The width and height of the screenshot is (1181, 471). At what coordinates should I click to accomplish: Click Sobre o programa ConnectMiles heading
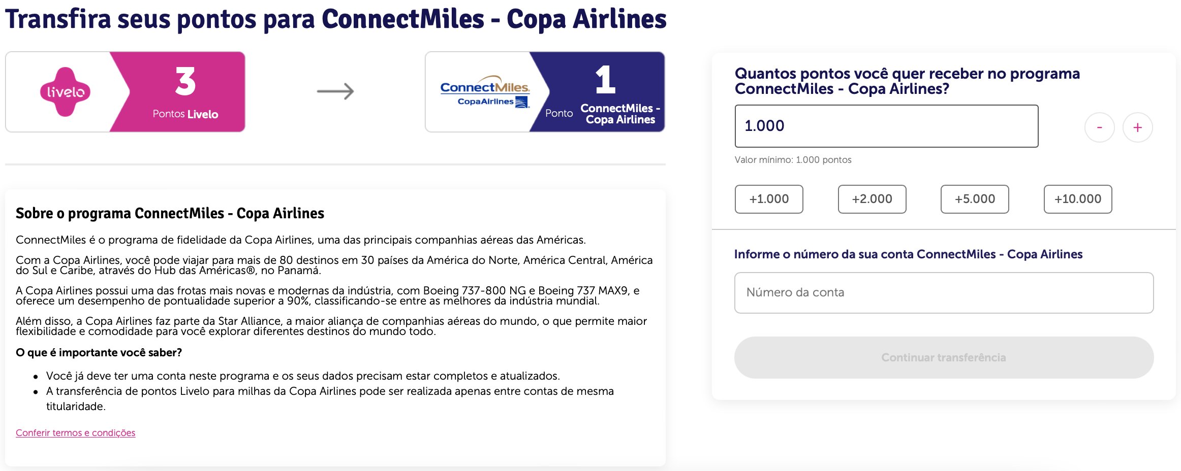click(170, 213)
